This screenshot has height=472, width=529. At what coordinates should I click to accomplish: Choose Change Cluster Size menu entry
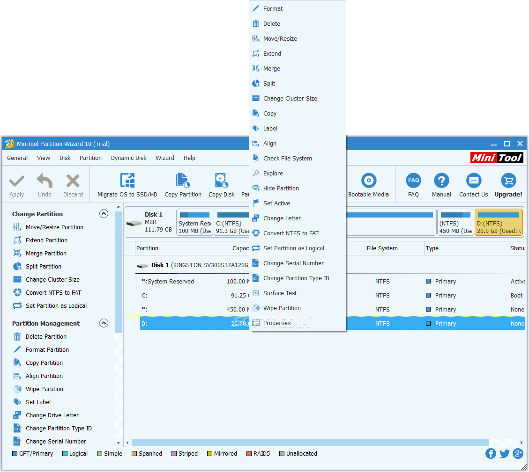(x=298, y=98)
